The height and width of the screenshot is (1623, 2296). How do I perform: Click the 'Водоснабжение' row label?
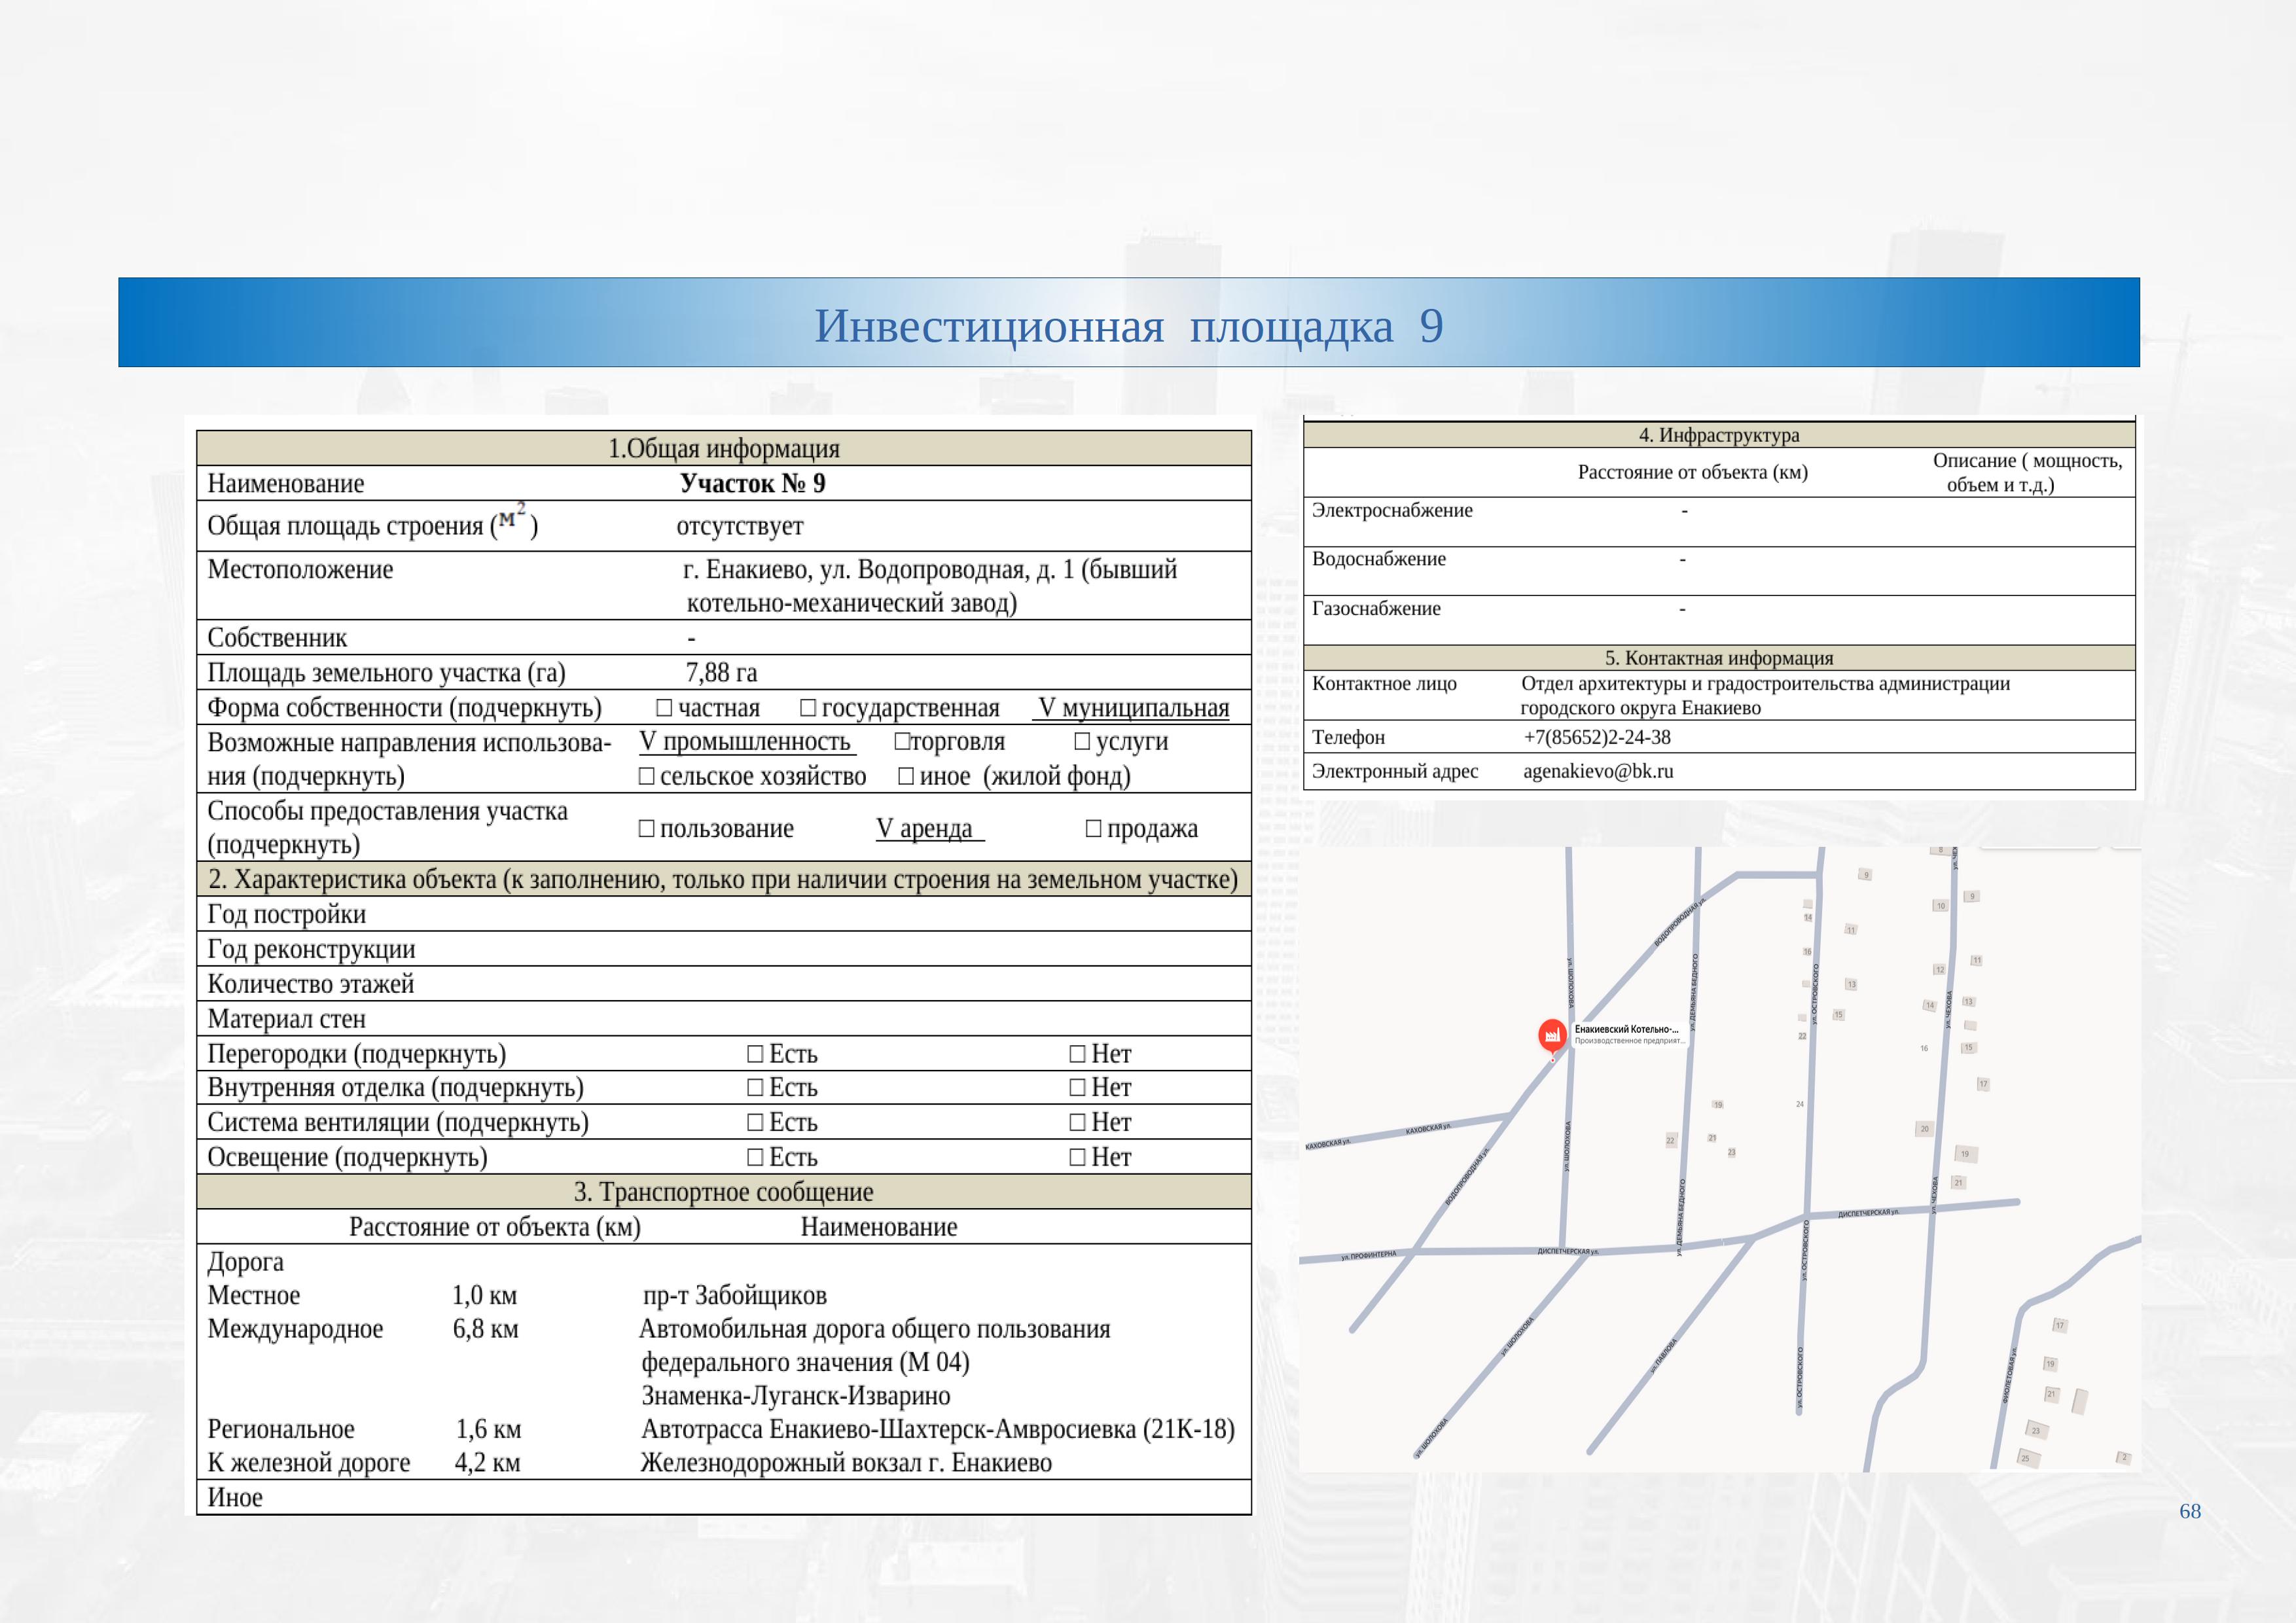(1379, 560)
